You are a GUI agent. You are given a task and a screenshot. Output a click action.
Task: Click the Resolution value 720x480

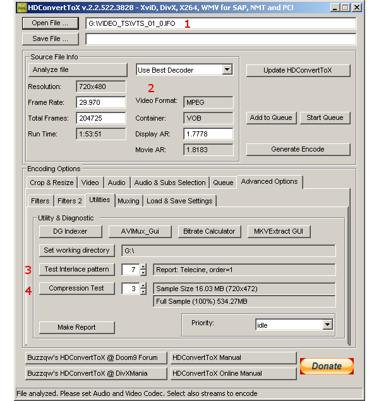[101, 87]
